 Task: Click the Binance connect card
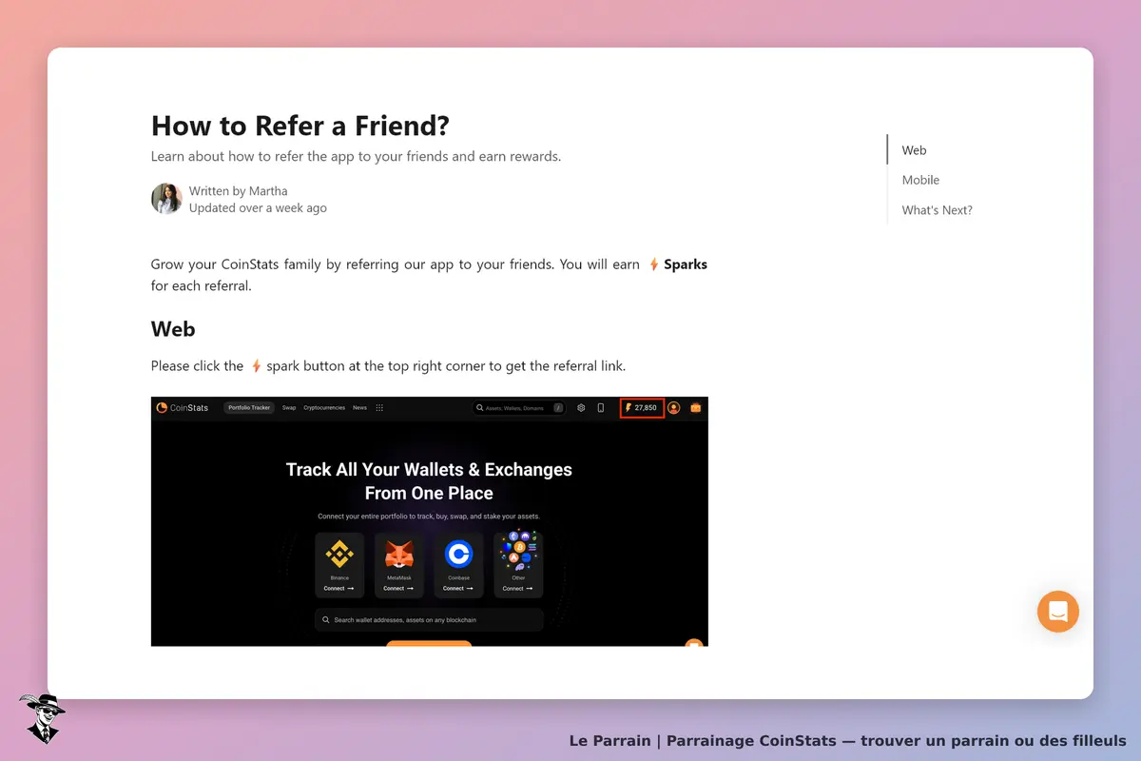339,565
